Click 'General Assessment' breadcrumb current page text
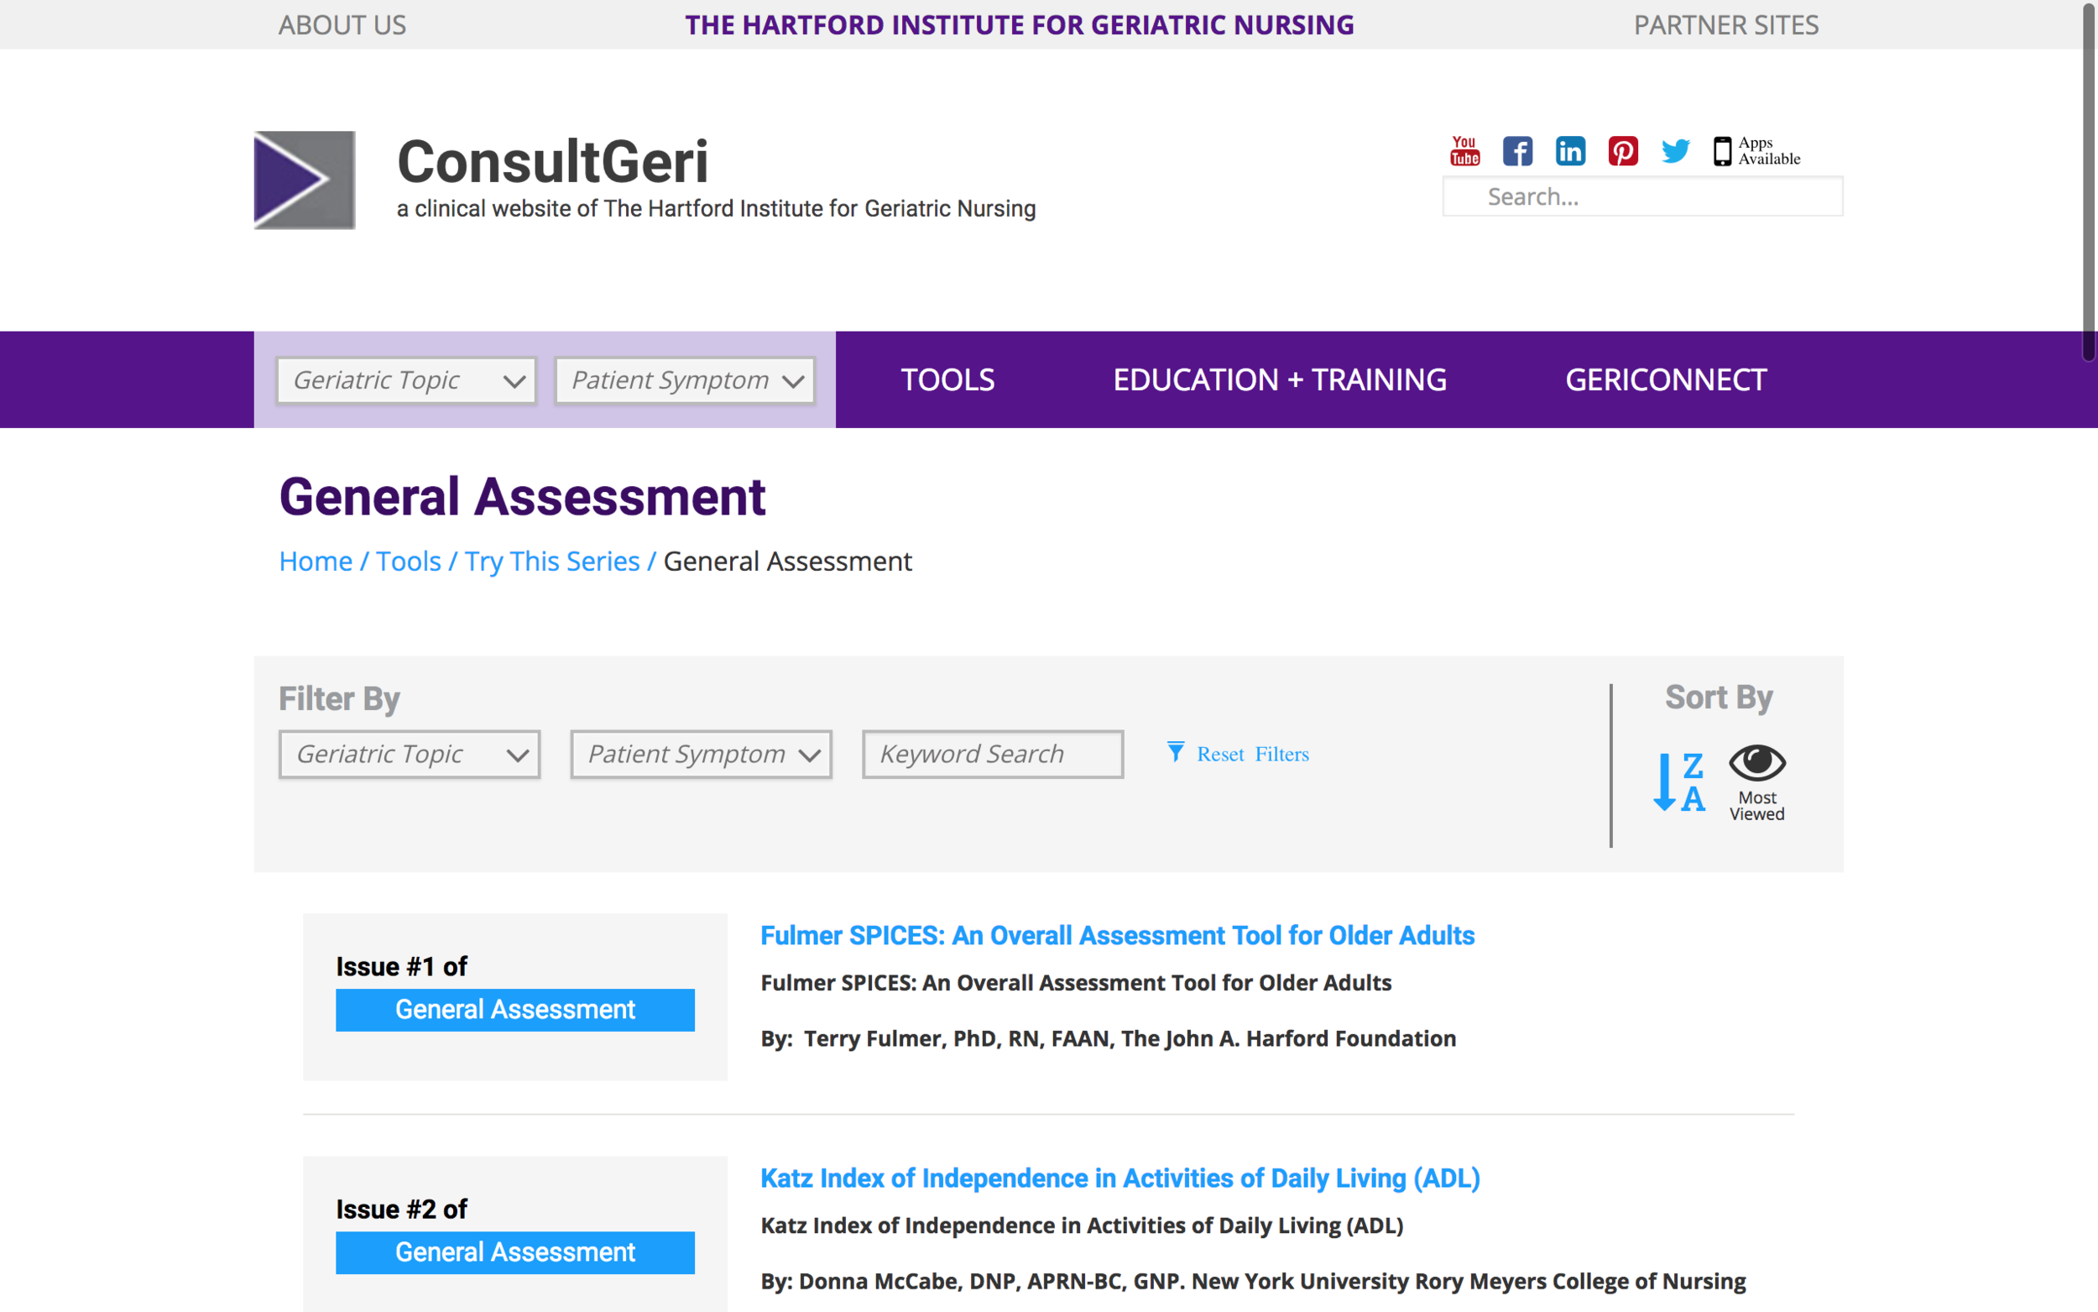Image resolution: width=2098 pixels, height=1312 pixels. pos(787,562)
